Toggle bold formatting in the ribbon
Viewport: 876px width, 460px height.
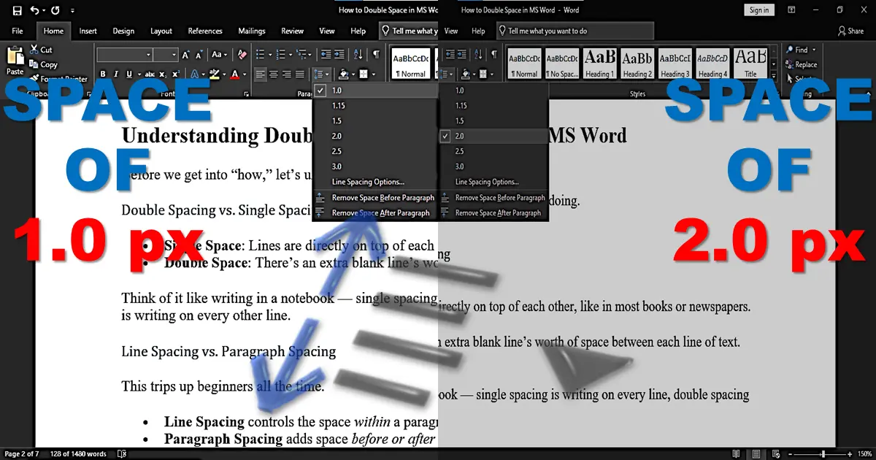coord(103,74)
